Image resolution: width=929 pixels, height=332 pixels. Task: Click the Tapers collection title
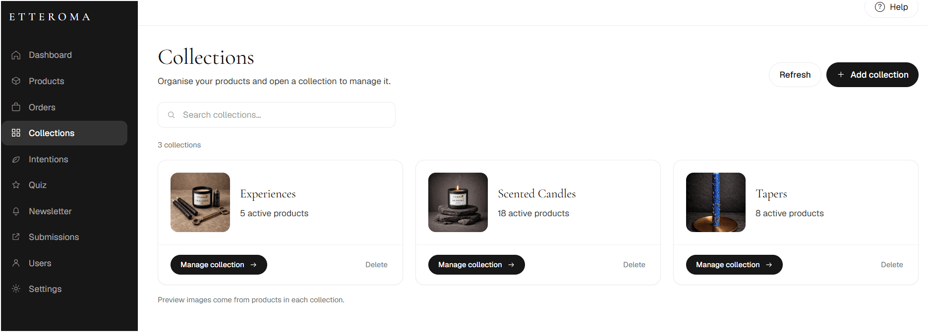pyautogui.click(x=771, y=194)
